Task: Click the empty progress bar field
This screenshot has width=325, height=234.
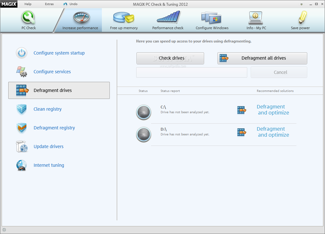Action: [191, 73]
